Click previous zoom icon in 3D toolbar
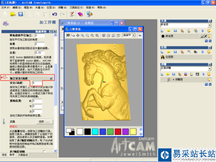 tap(92, 35)
